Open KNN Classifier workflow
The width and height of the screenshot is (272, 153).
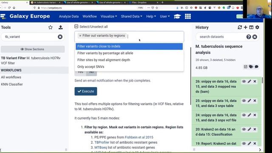tap(12, 84)
